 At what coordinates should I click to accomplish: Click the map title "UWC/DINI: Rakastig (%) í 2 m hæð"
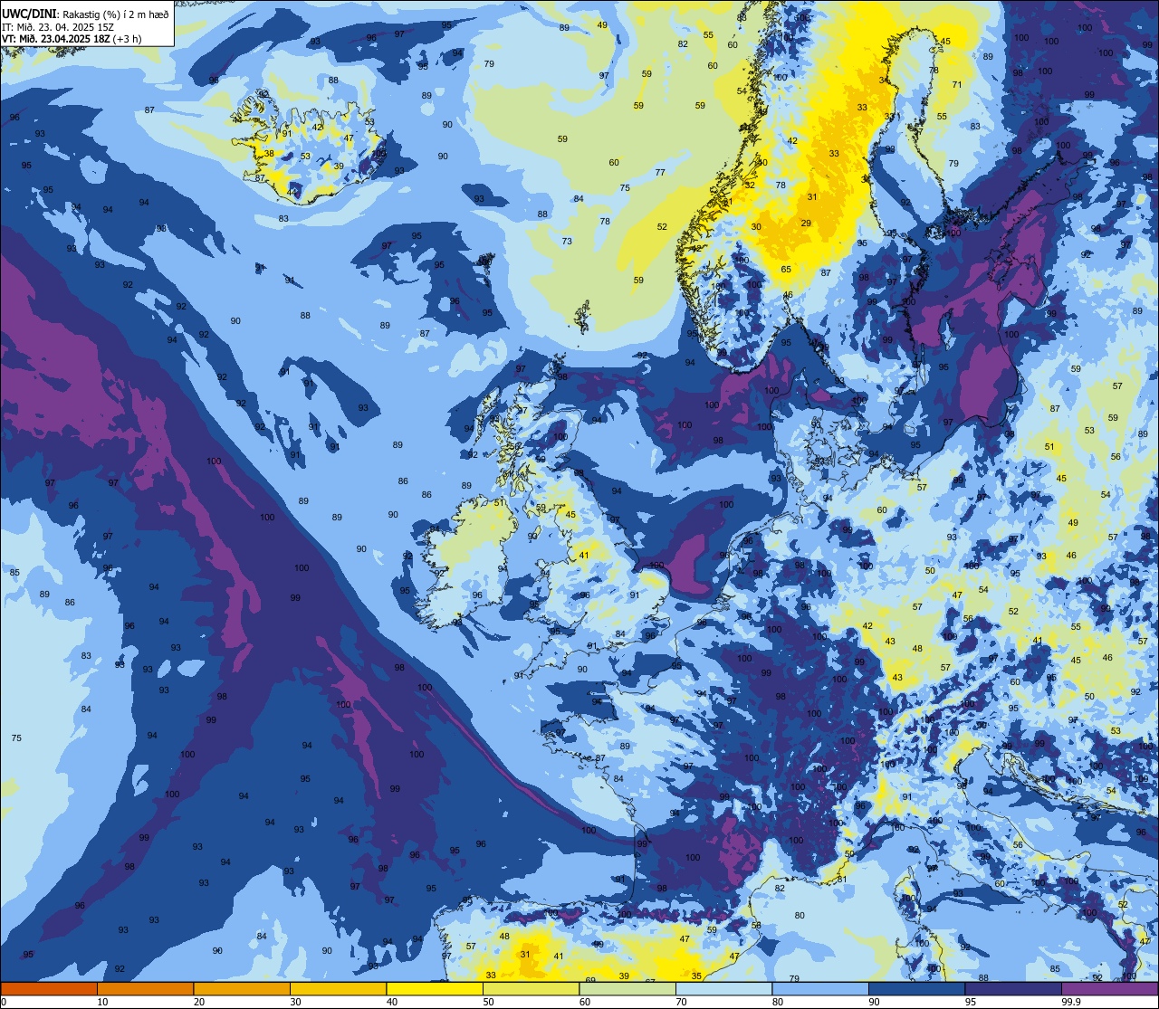point(85,14)
